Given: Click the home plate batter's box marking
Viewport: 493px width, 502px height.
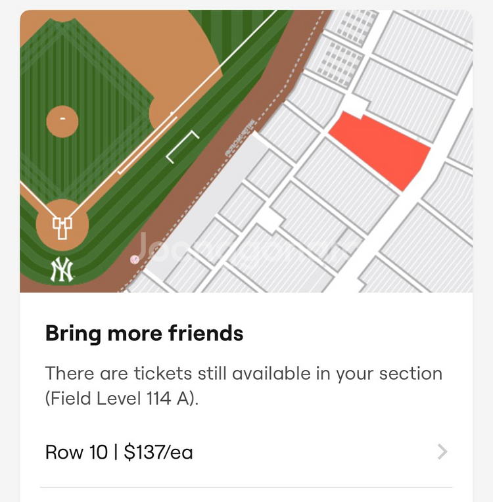Looking at the screenshot, I should point(62,228).
